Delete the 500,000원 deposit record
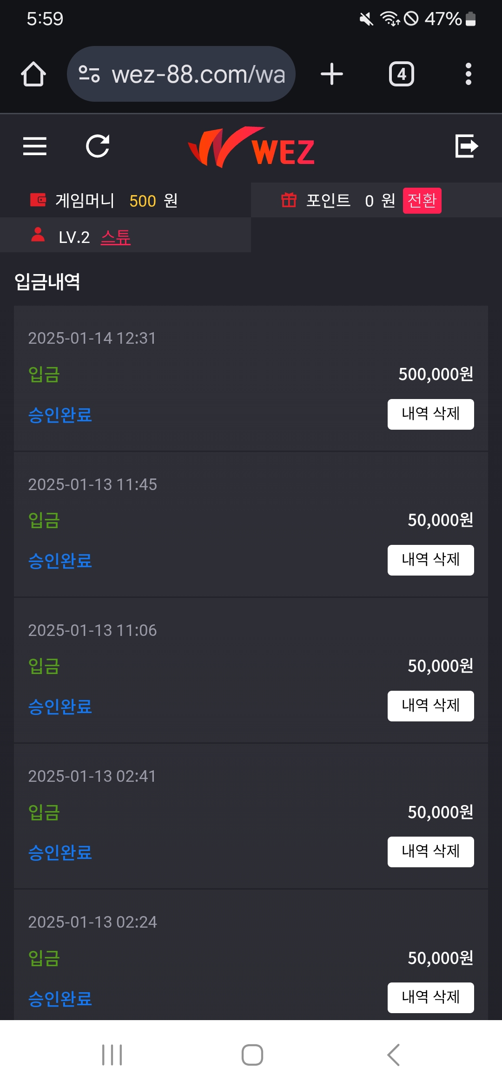 click(430, 414)
